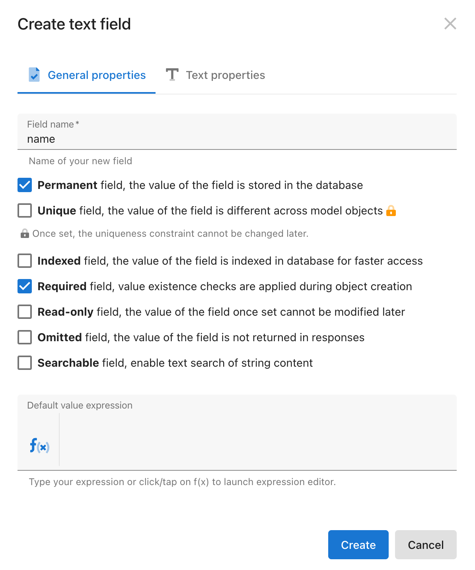Click the f(x) expression editor icon
The image size is (475, 570).
[x=39, y=446]
